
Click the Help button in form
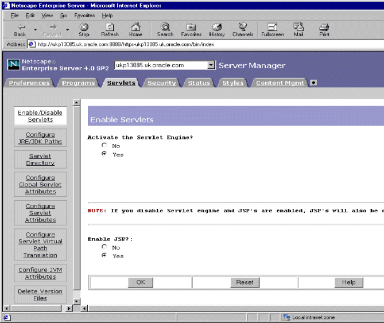click(x=349, y=282)
